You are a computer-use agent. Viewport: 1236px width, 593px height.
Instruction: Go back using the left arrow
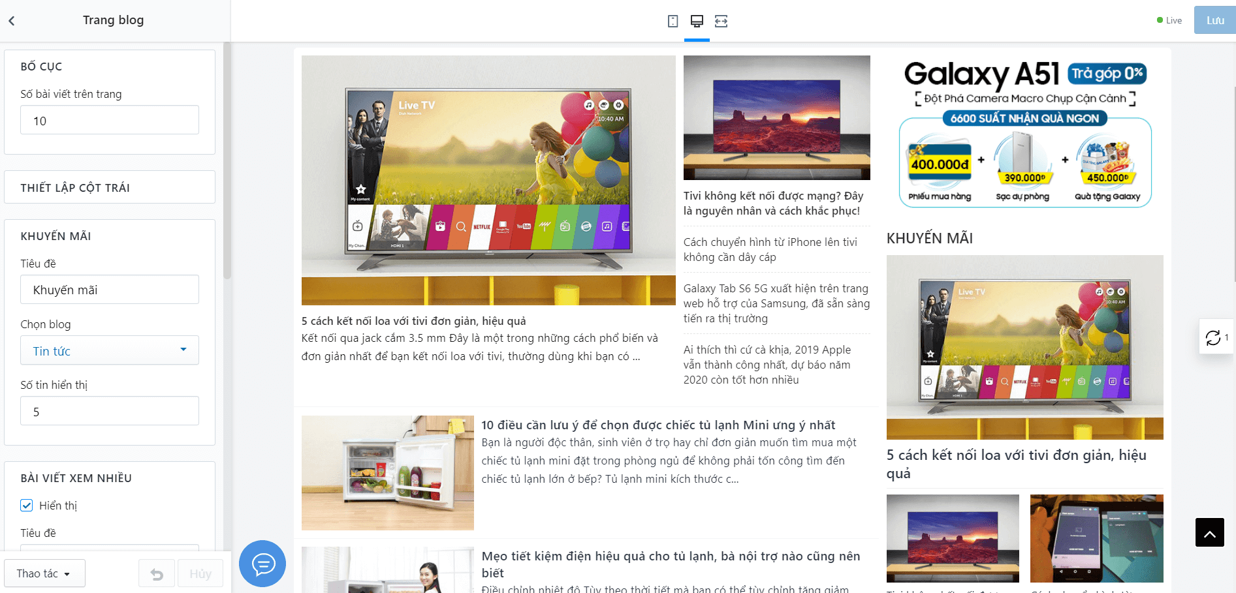(x=12, y=21)
